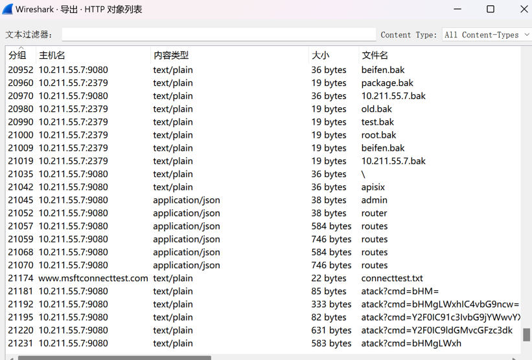Click the 333 bytes size cell
This screenshot has height=360, width=532.
point(331,304)
